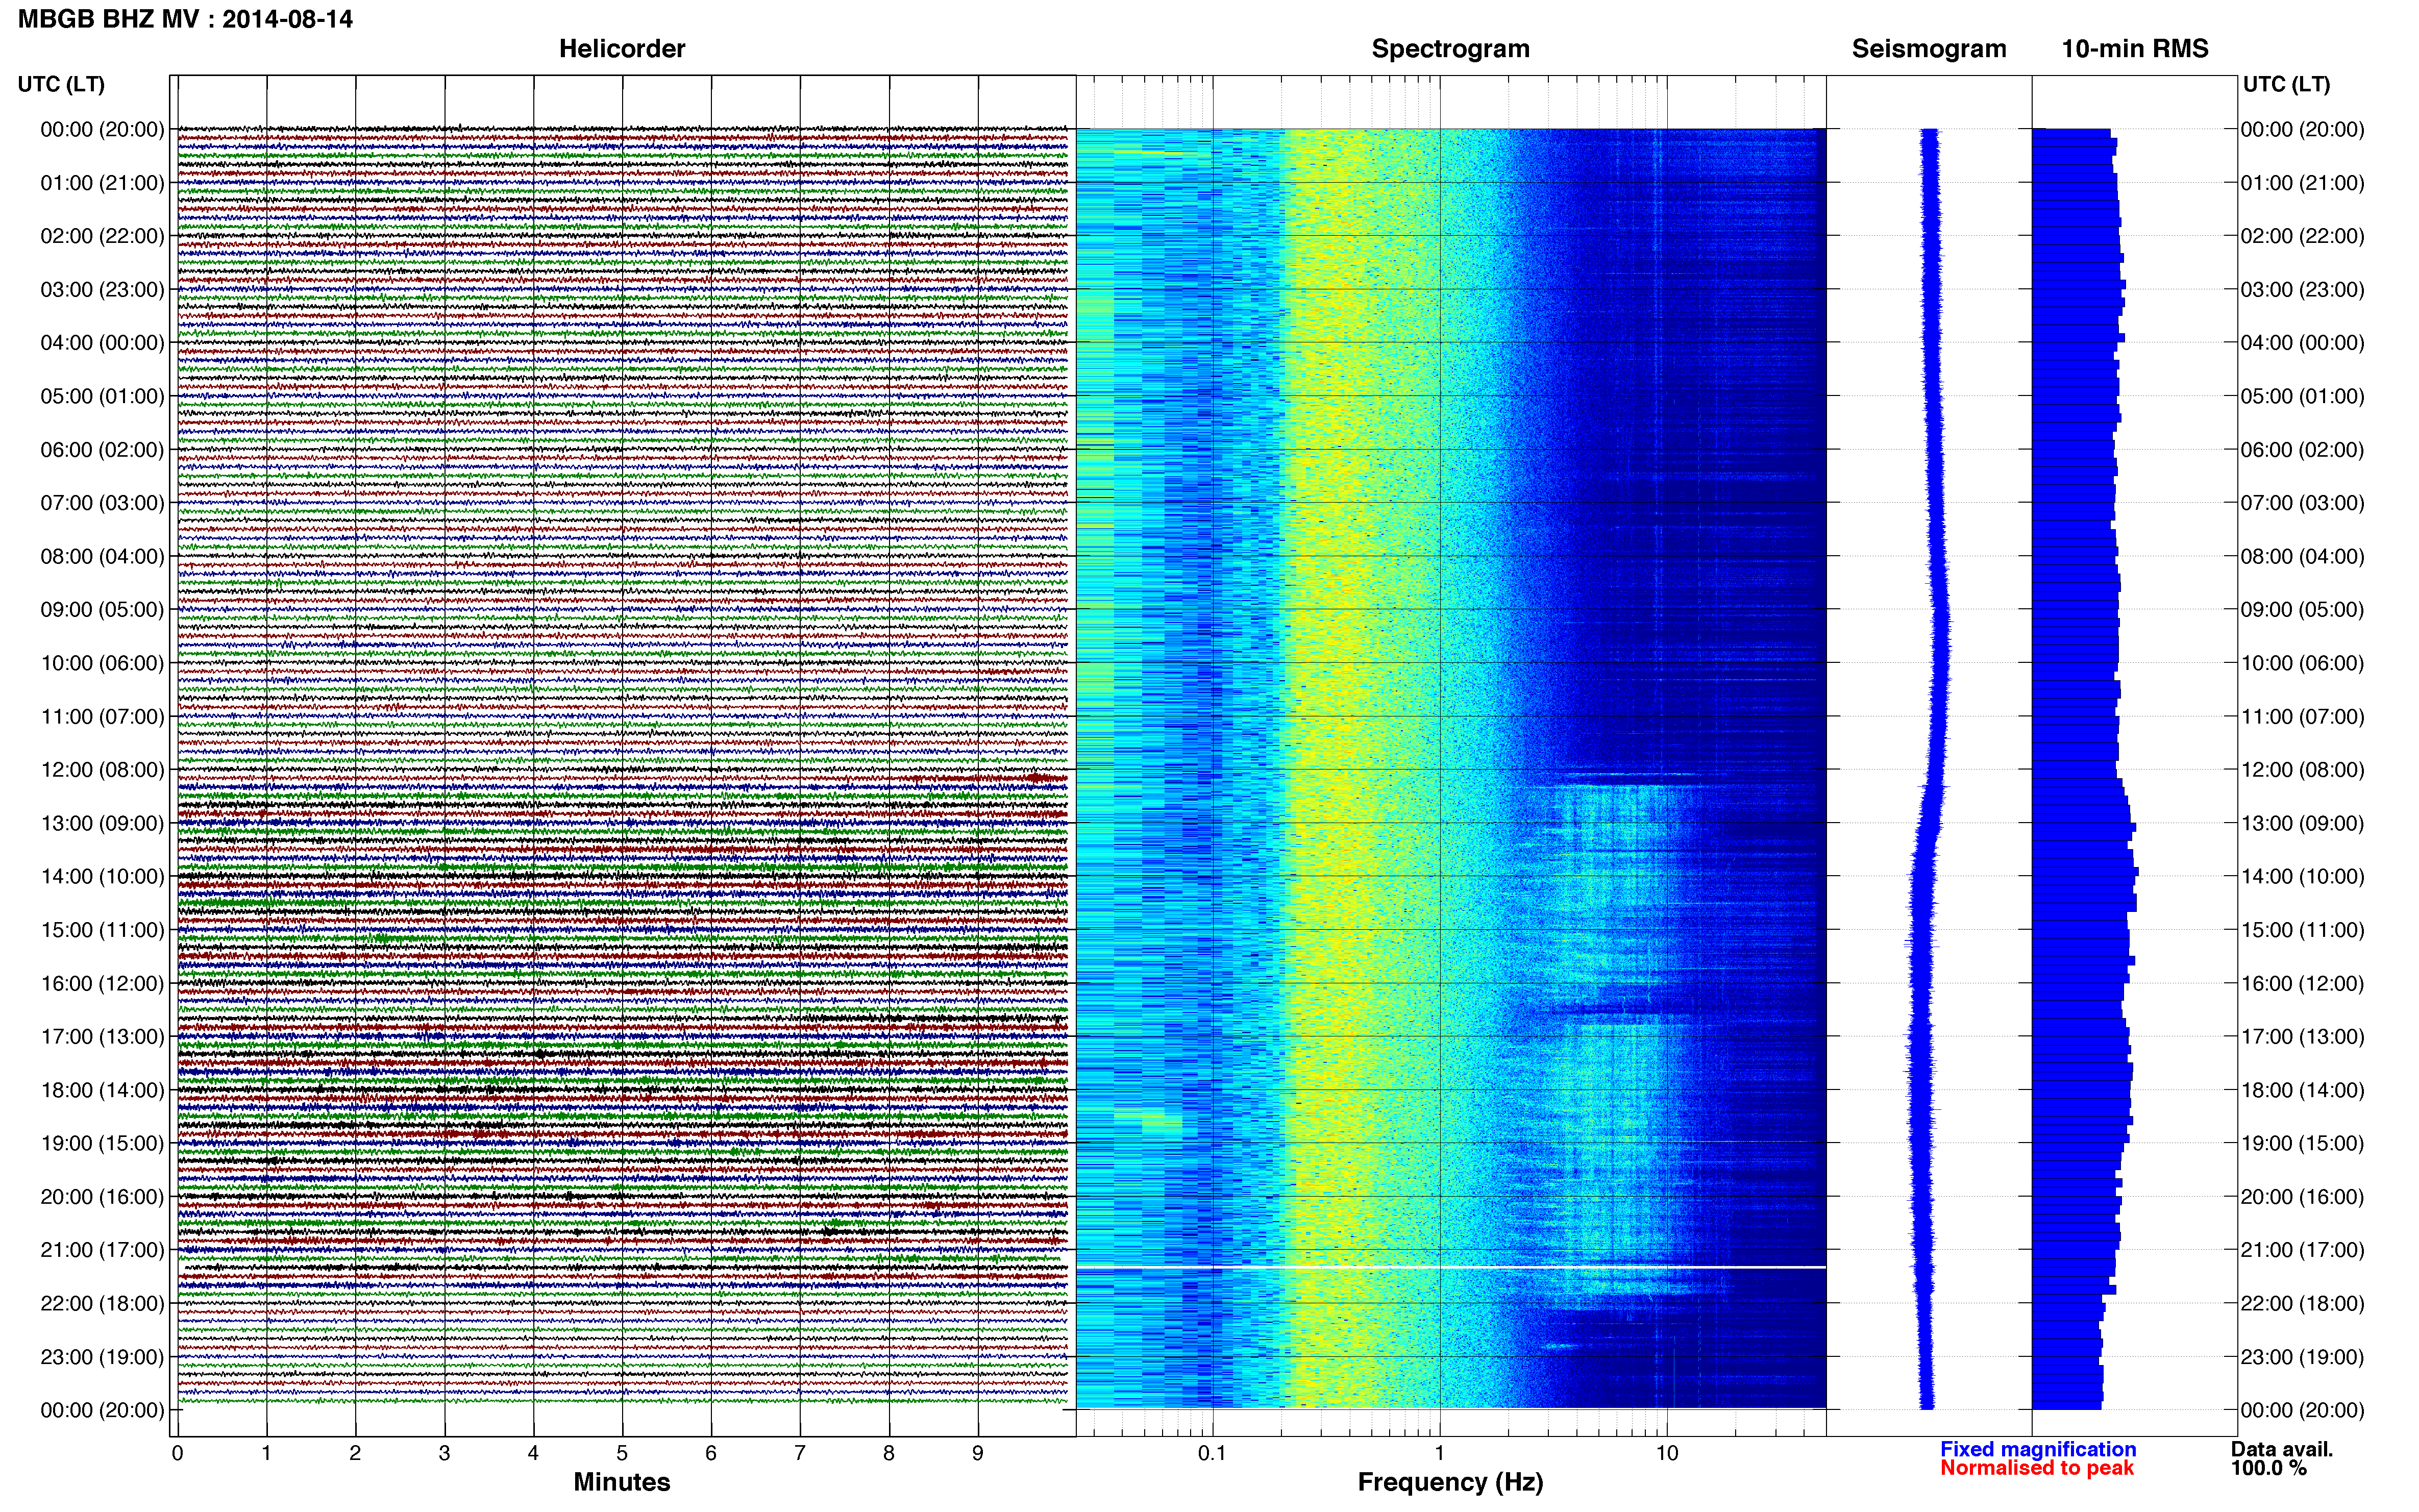Click the 'Normalised to peak' legend text
Screen dimensions: 2419x1512
2037,1468
